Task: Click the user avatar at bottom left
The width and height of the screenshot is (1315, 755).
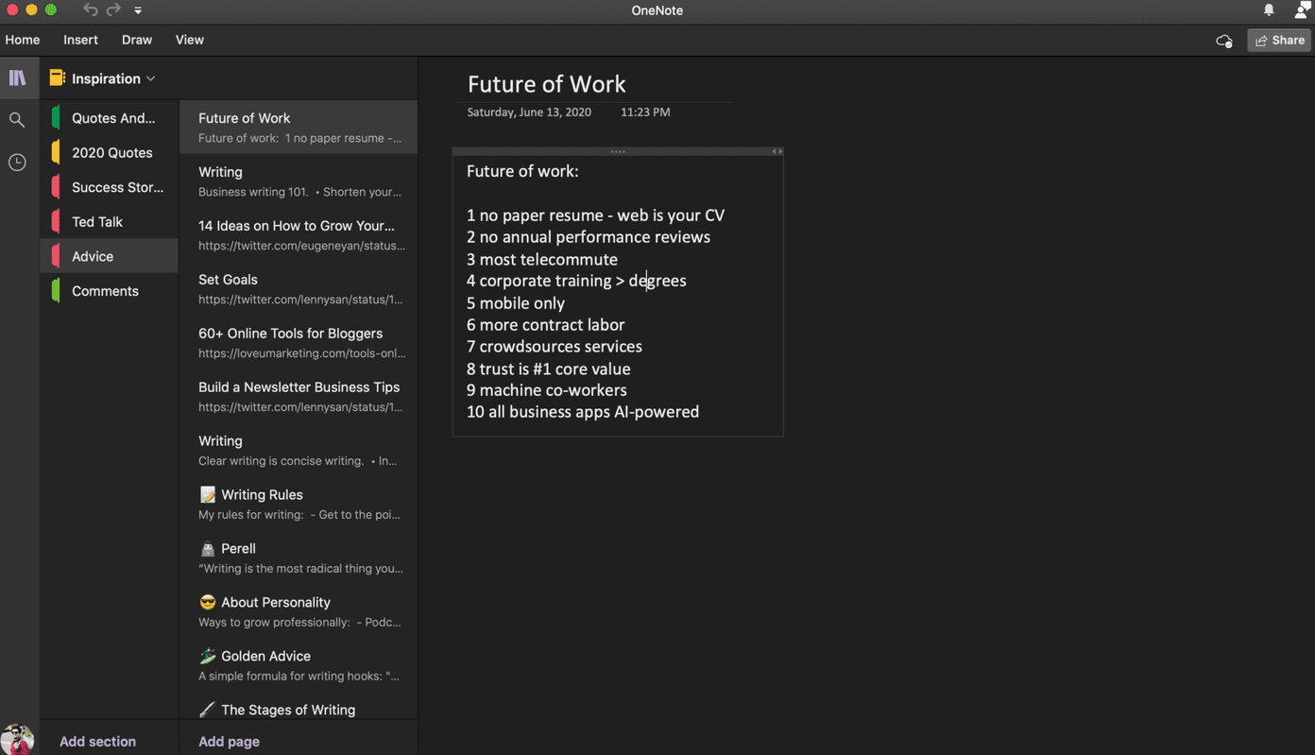Action: (17, 740)
